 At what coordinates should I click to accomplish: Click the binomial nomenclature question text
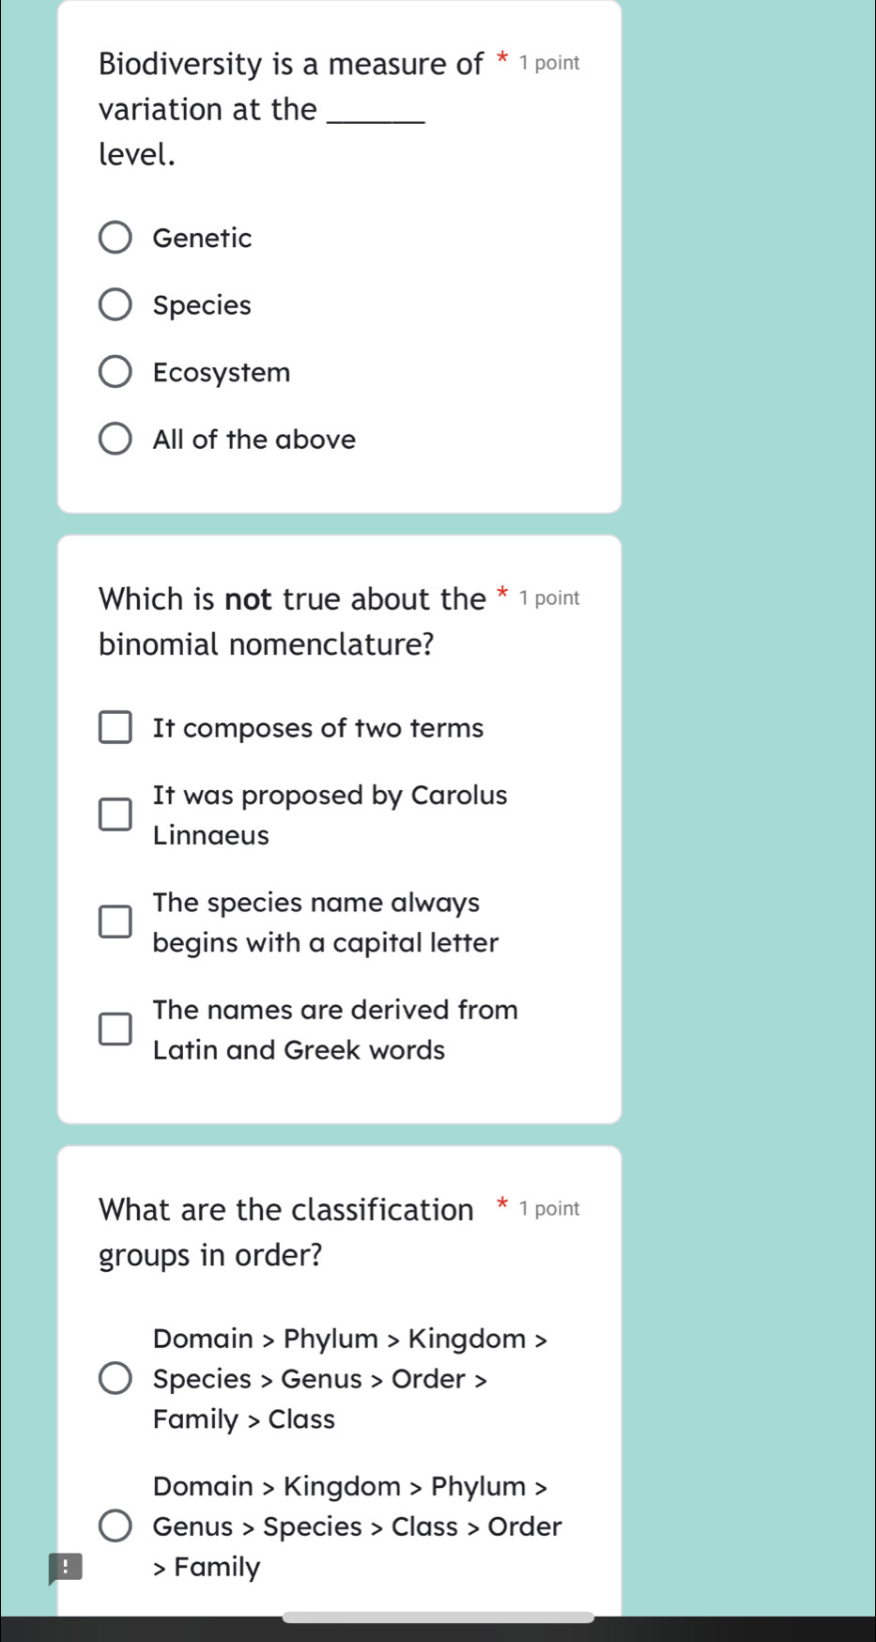point(292,622)
